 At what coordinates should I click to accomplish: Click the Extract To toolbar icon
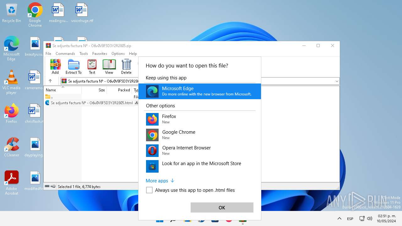73,67
